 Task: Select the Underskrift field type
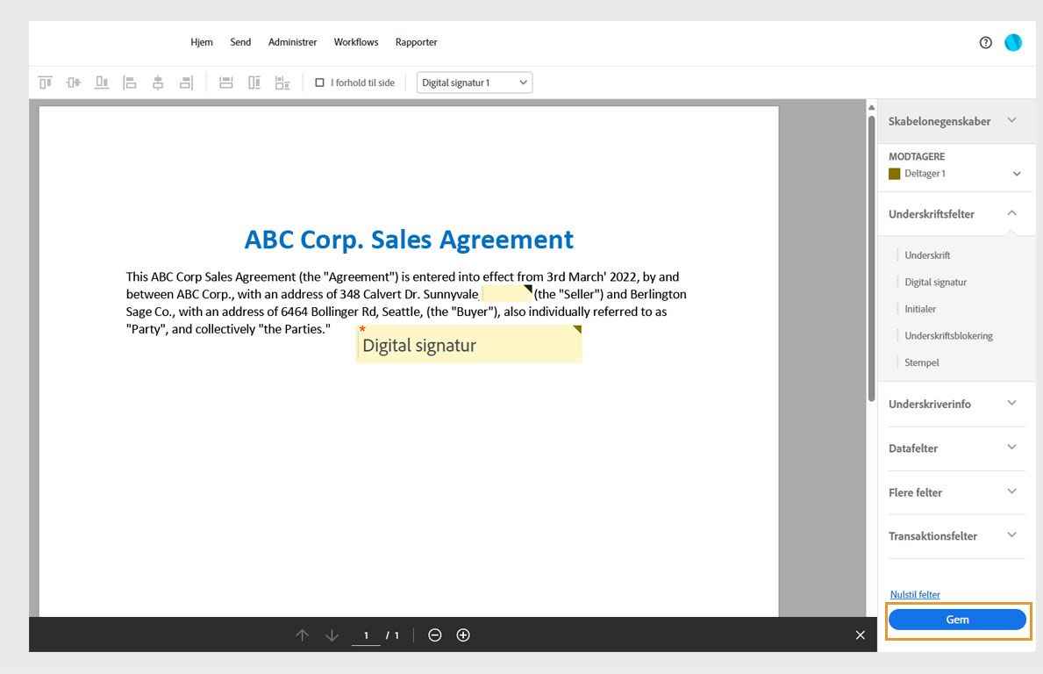[x=927, y=255]
